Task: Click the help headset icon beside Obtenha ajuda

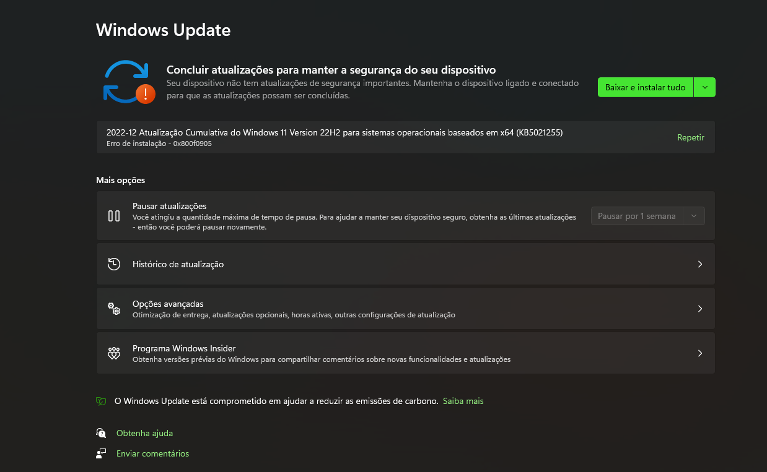Action: tap(101, 433)
